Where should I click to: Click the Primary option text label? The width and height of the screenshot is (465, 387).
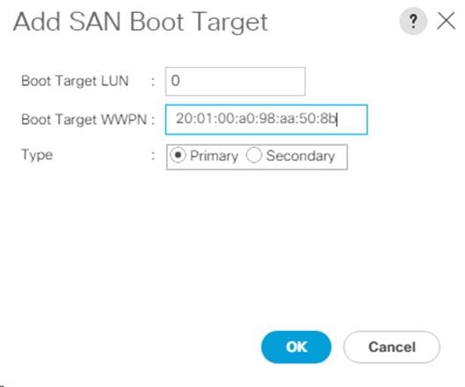click(x=214, y=157)
